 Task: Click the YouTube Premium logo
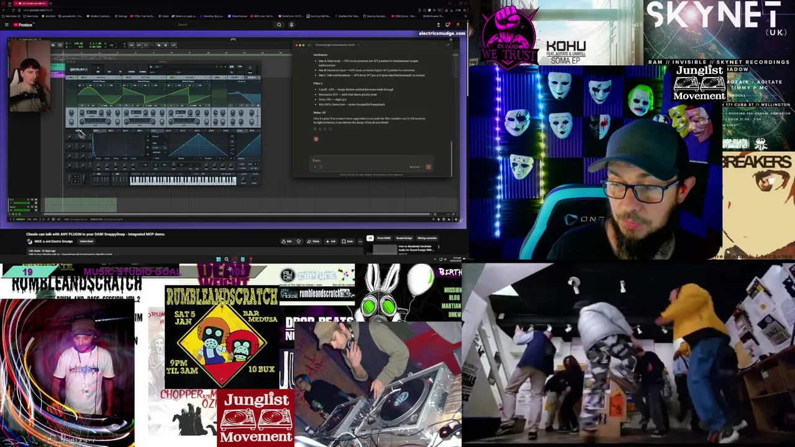click(24, 25)
